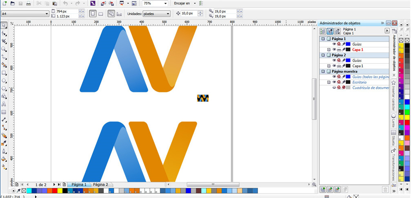The width and height of the screenshot is (411, 198).
Task: Toggle visibility of Escritorio layer
Action: (x=334, y=82)
